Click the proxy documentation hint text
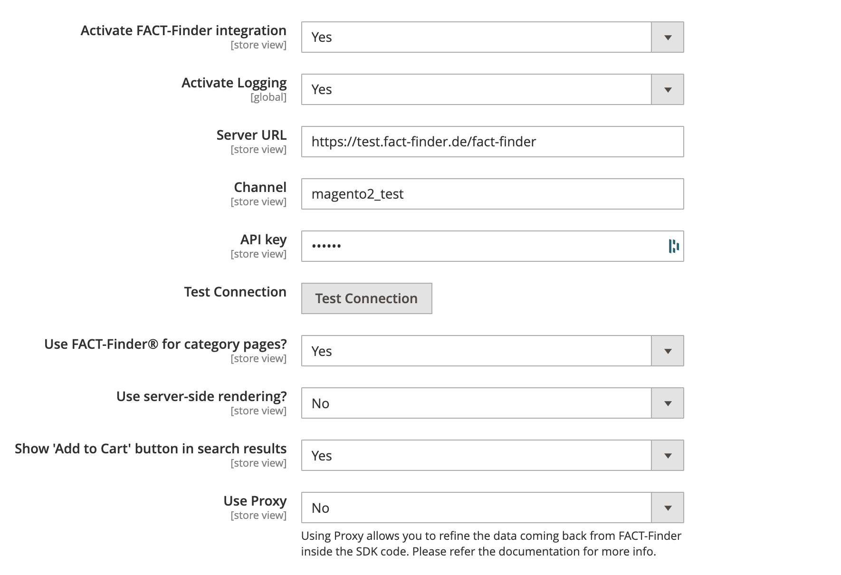This screenshot has height=575, width=841. pos(492,543)
